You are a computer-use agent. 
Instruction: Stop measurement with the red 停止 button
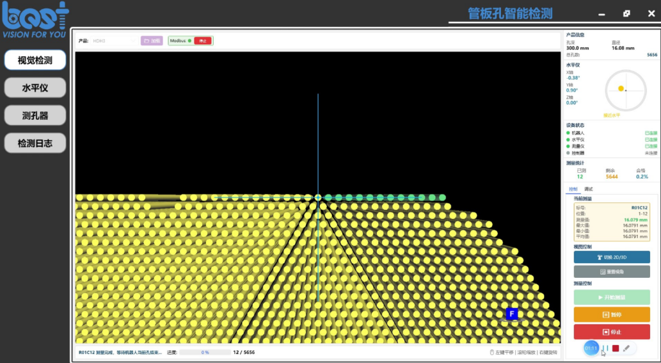pyautogui.click(x=612, y=332)
